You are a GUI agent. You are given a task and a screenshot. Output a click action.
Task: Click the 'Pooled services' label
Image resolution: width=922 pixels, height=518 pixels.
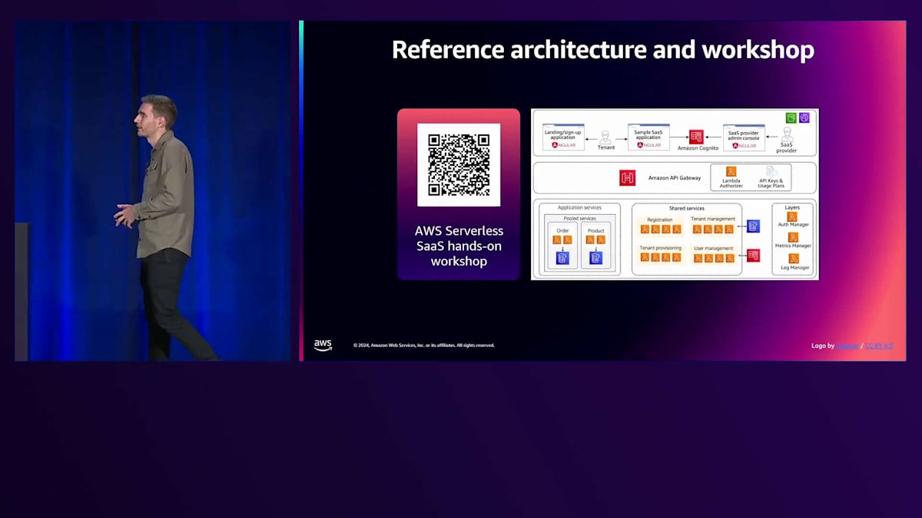point(579,218)
